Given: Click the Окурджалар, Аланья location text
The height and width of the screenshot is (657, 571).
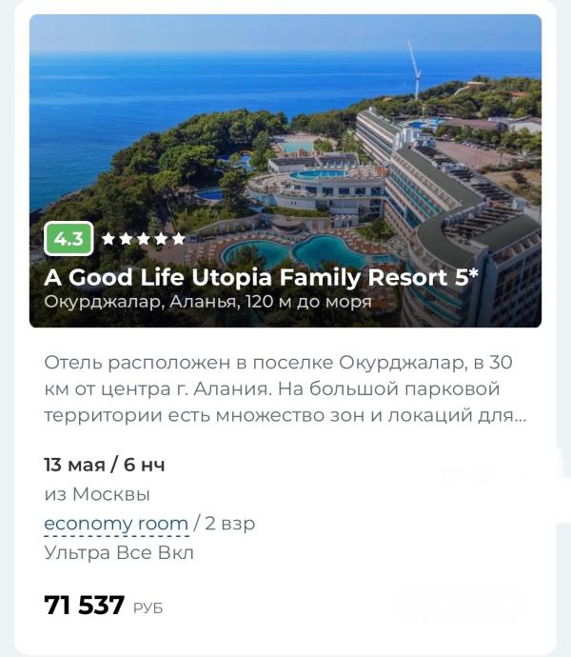Looking at the screenshot, I should point(142,302).
